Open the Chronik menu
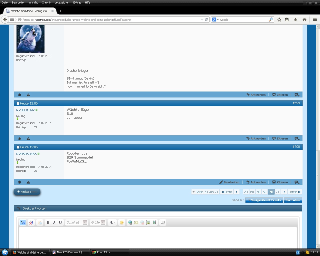The height and width of the screenshot is (256, 320). pyautogui.click(x=46, y=2)
